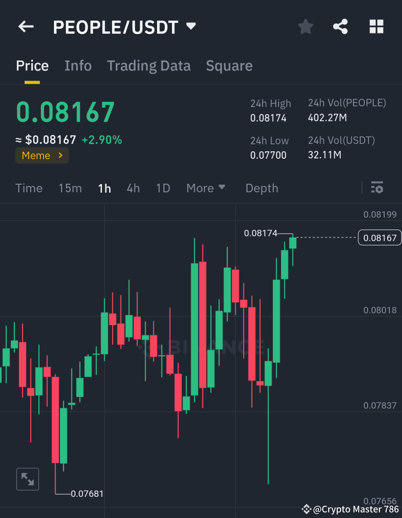Click the grid layout icon top right

point(376,26)
